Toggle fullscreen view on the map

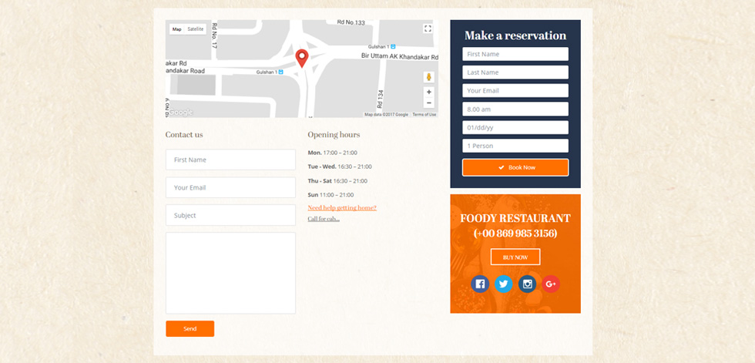coord(428,29)
